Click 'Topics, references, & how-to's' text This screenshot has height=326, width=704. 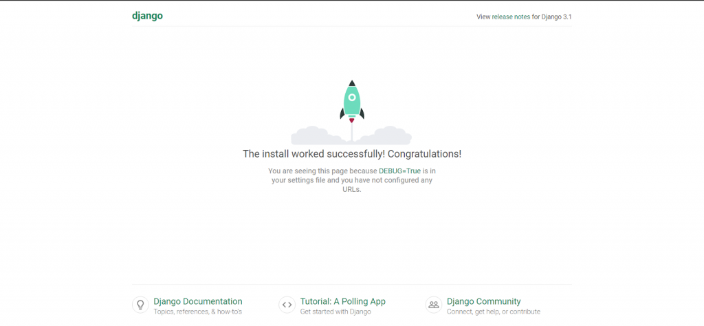198,312
